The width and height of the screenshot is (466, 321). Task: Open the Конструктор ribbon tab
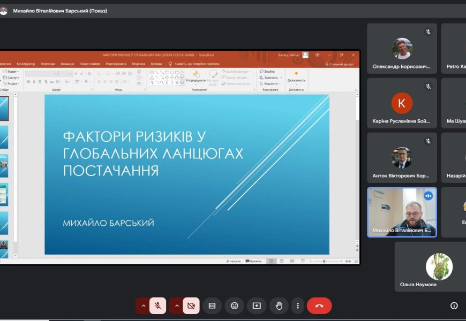coord(26,64)
